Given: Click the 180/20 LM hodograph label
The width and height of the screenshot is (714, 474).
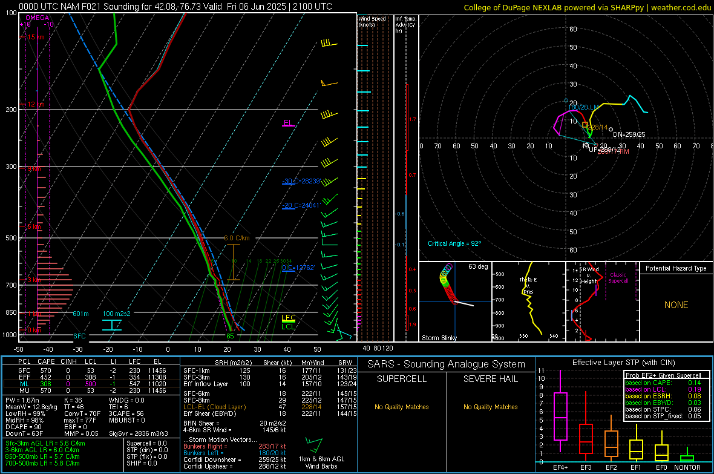Looking at the screenshot, I should click(x=583, y=107).
